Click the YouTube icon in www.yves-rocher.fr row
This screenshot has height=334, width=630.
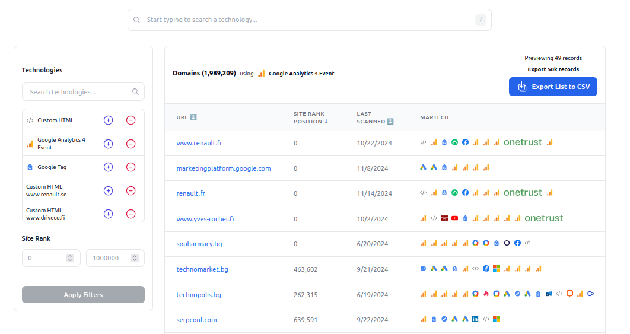(x=455, y=218)
